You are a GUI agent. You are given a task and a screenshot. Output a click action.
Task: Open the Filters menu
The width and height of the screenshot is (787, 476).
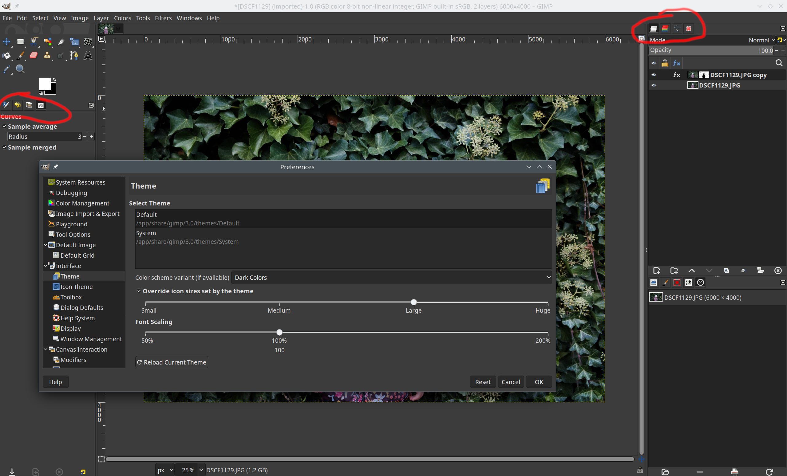point(163,18)
